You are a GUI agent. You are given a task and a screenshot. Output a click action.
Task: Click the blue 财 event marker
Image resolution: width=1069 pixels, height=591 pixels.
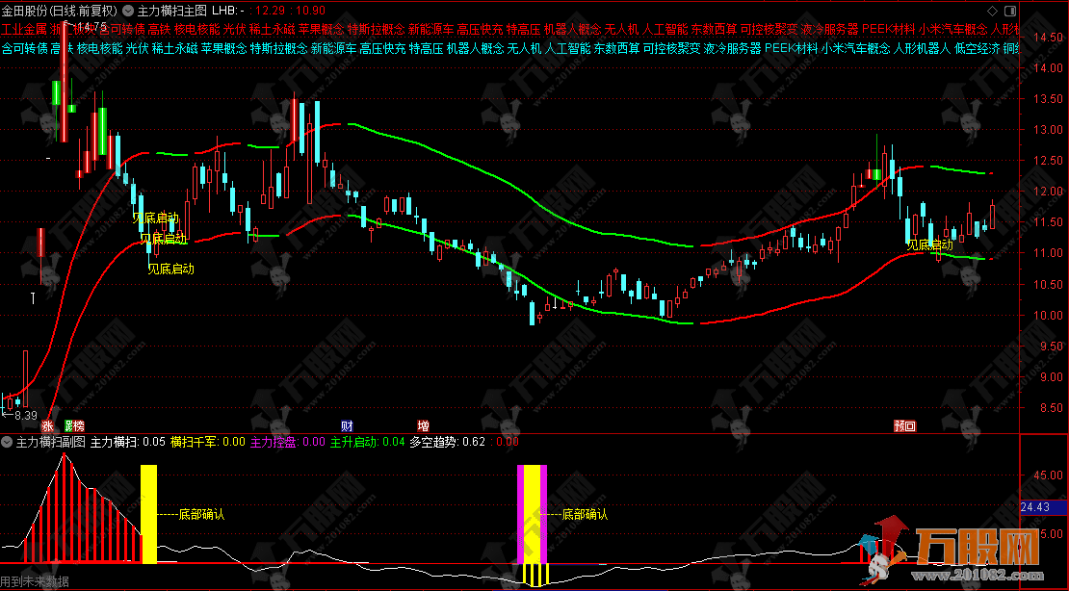[347, 426]
